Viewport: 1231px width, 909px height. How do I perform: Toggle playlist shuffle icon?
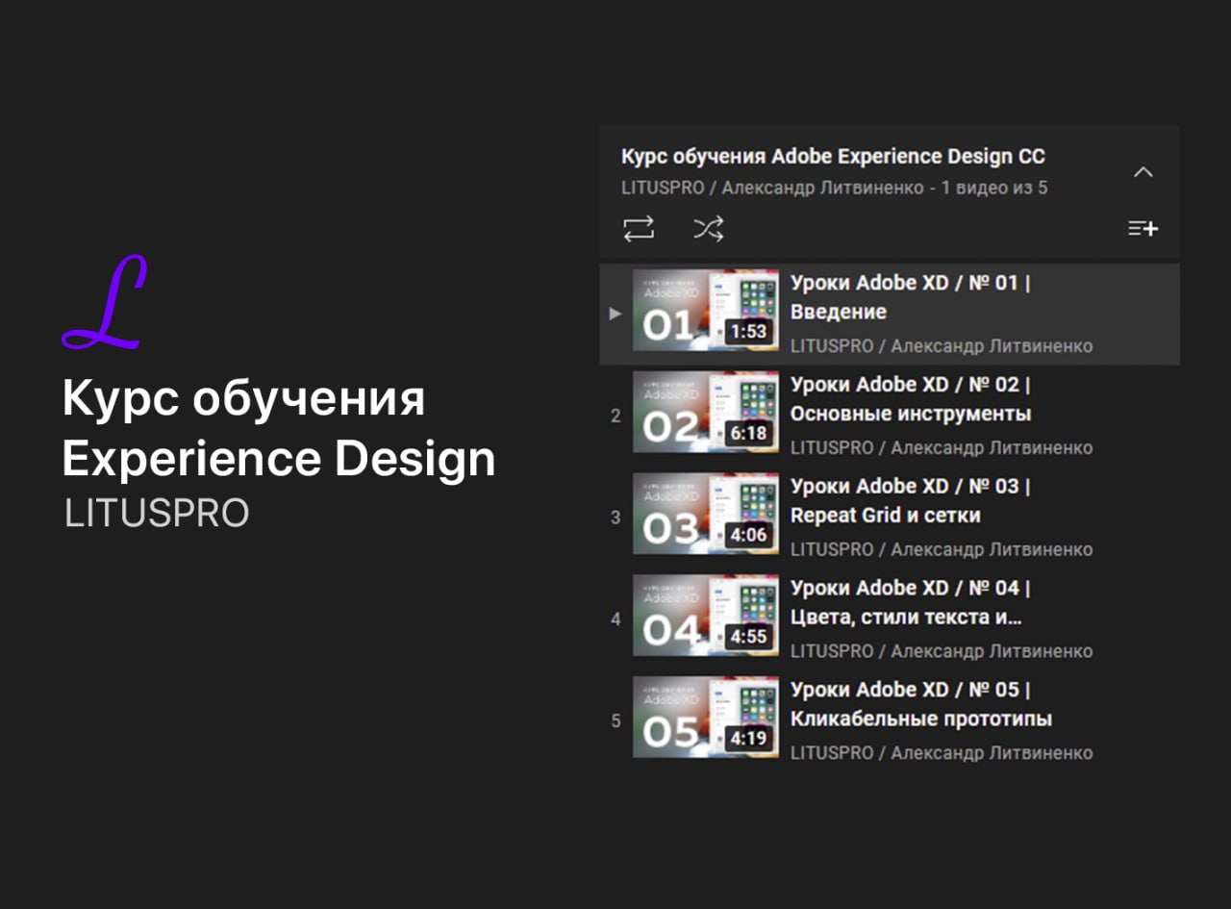(709, 229)
